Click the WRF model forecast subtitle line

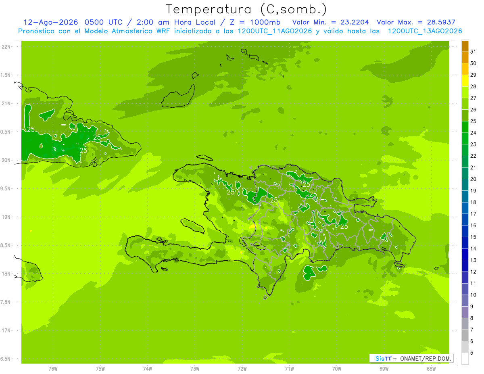pos(240,31)
